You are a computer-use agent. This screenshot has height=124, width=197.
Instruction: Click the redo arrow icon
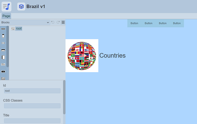tap(58, 22)
